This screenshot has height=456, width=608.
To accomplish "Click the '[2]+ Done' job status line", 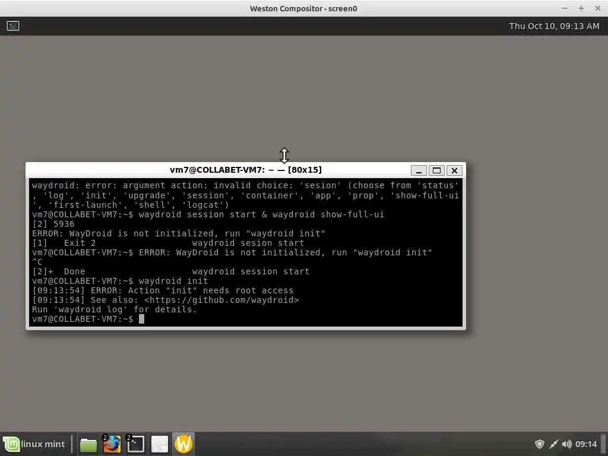I will 171,272.
